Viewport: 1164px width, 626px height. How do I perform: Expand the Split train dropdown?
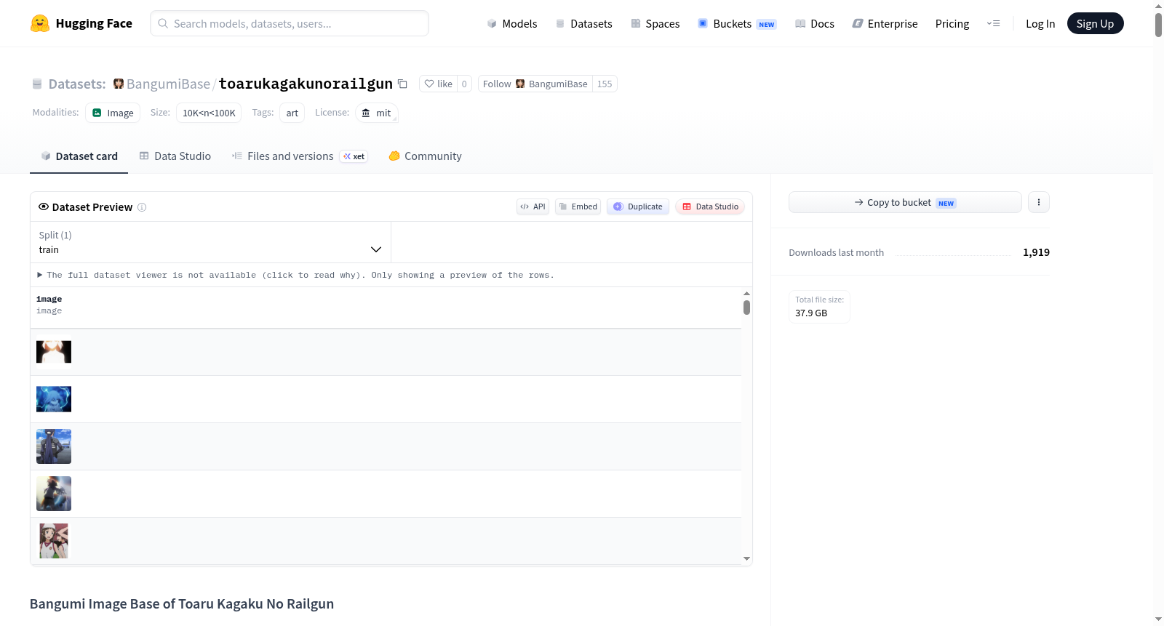pyautogui.click(x=210, y=242)
